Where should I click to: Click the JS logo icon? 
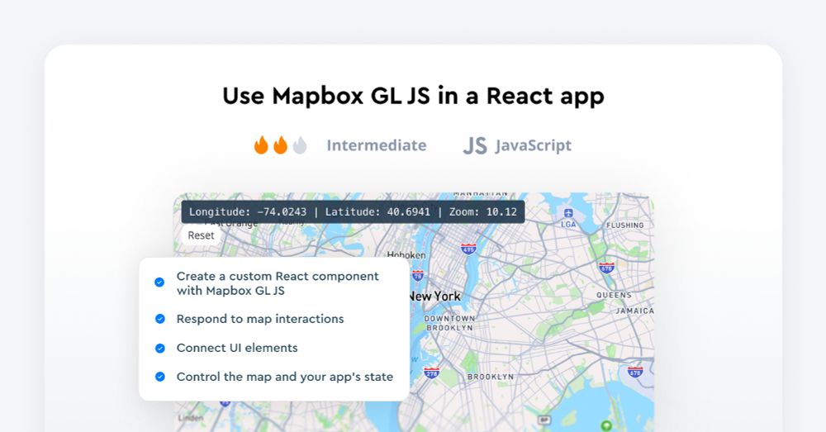(475, 146)
